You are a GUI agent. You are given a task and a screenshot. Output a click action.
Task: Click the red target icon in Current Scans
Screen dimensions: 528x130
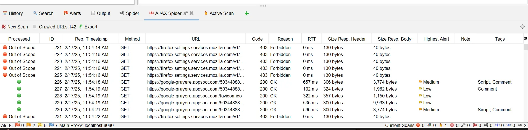click(x=452, y=125)
